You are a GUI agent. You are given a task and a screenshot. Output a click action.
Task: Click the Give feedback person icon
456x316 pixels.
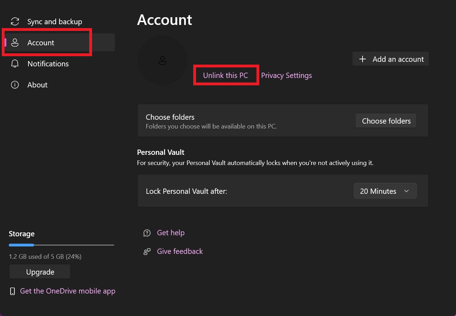pos(147,252)
